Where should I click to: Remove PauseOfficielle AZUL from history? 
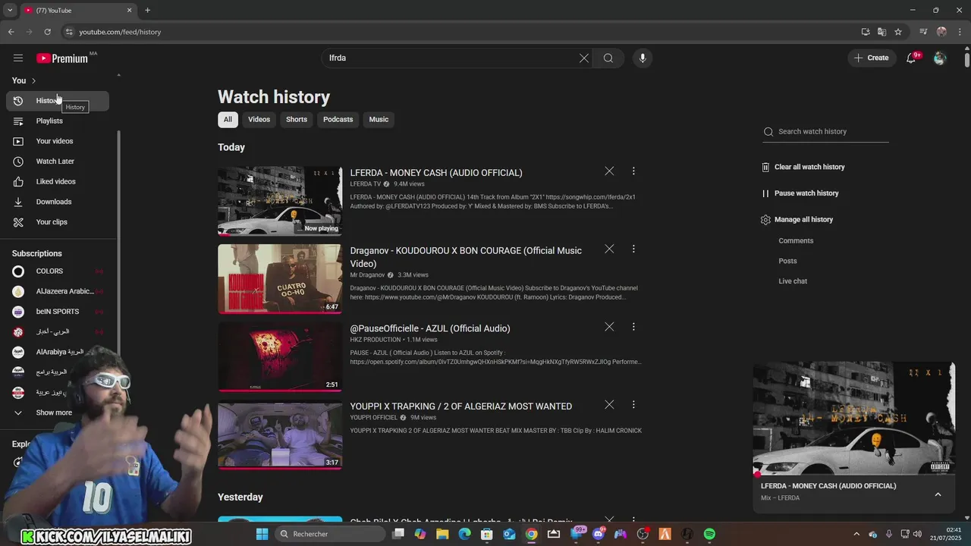pos(609,327)
